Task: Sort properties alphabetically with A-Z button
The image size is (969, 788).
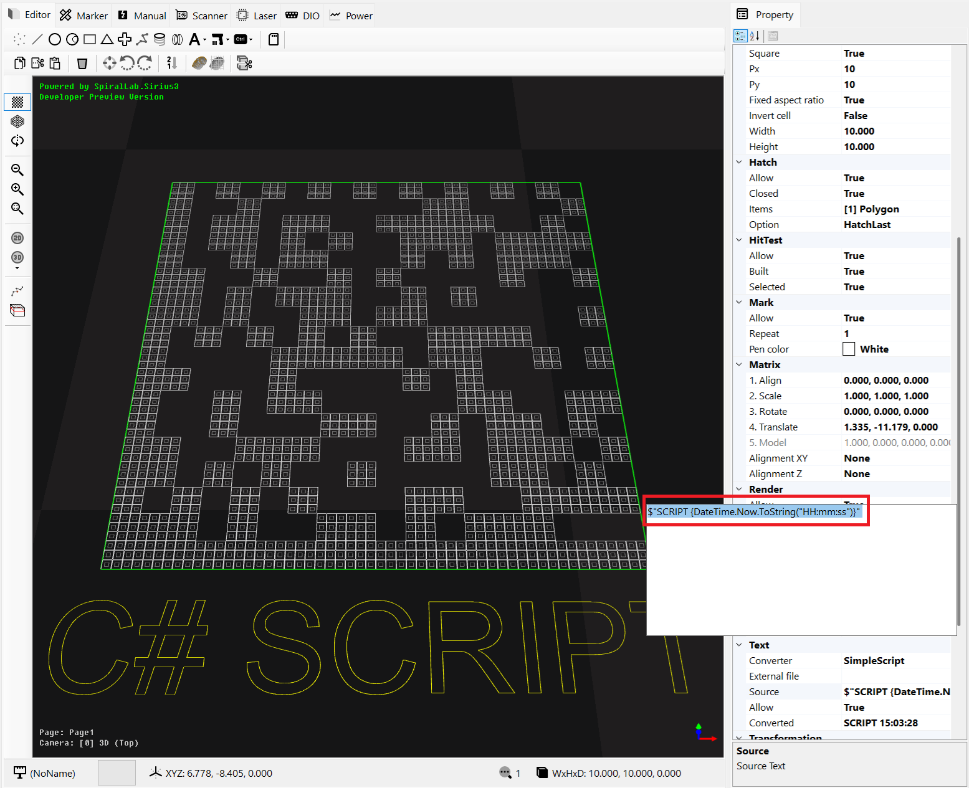Action: pos(755,36)
